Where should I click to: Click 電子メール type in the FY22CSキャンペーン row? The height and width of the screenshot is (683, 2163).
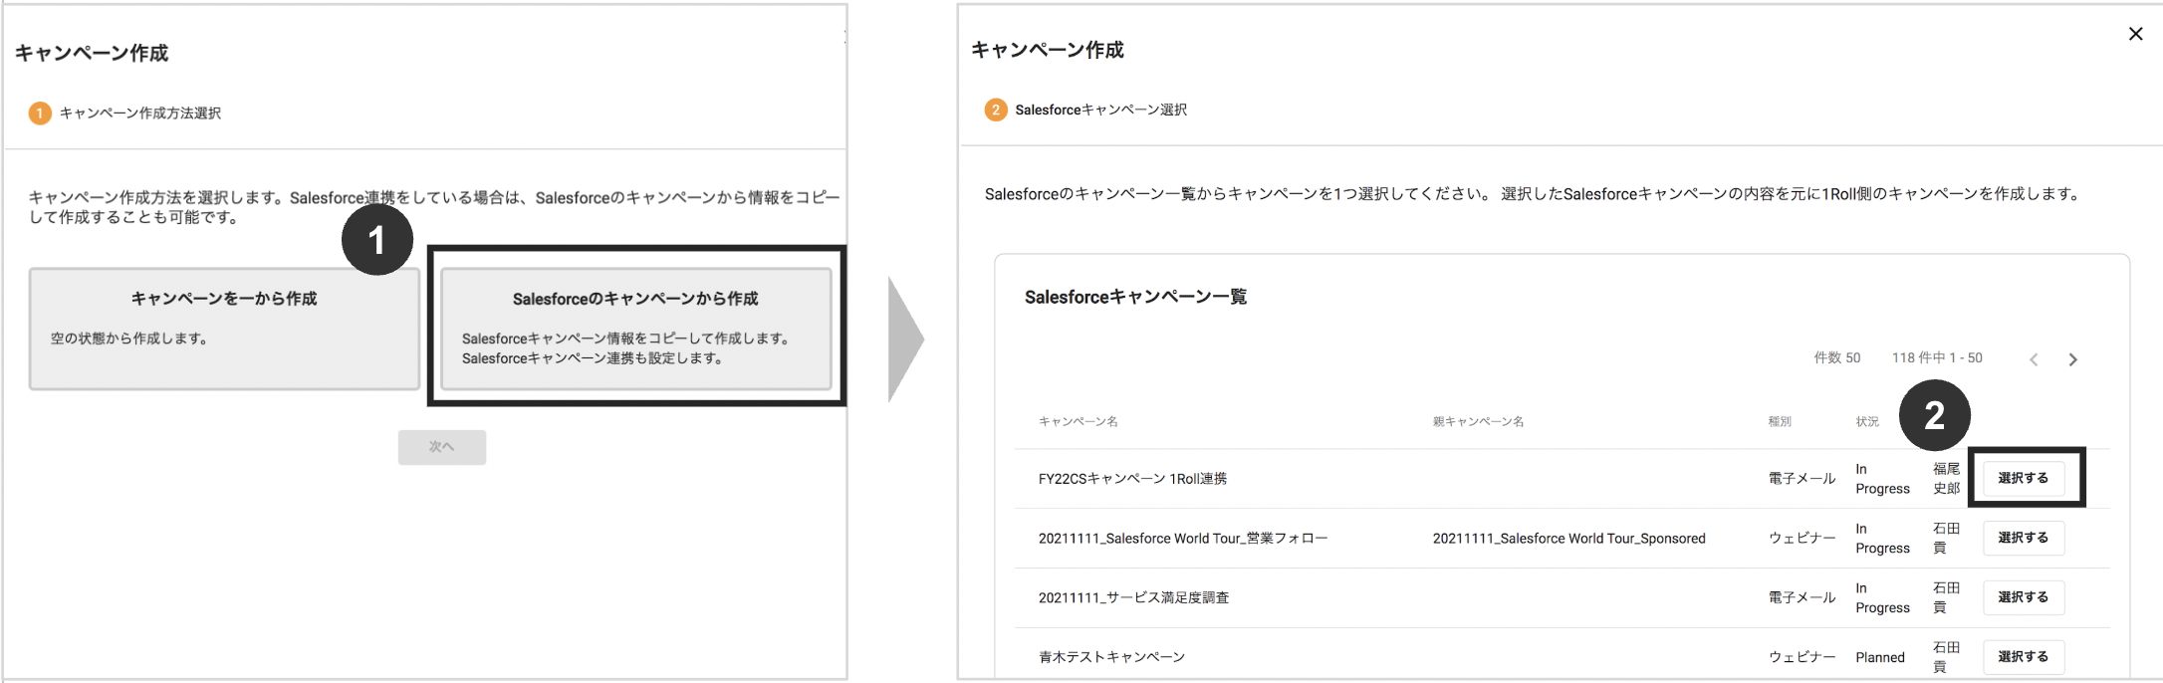coord(1802,479)
